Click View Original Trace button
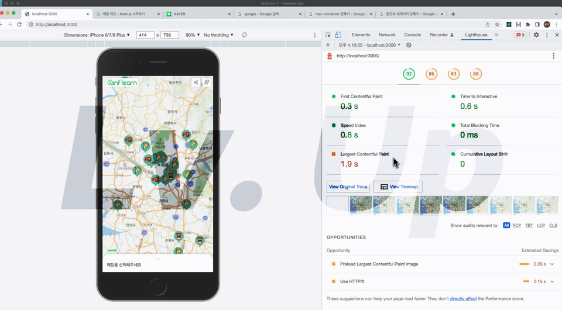Viewport: 562px width, 310px height. (x=348, y=187)
